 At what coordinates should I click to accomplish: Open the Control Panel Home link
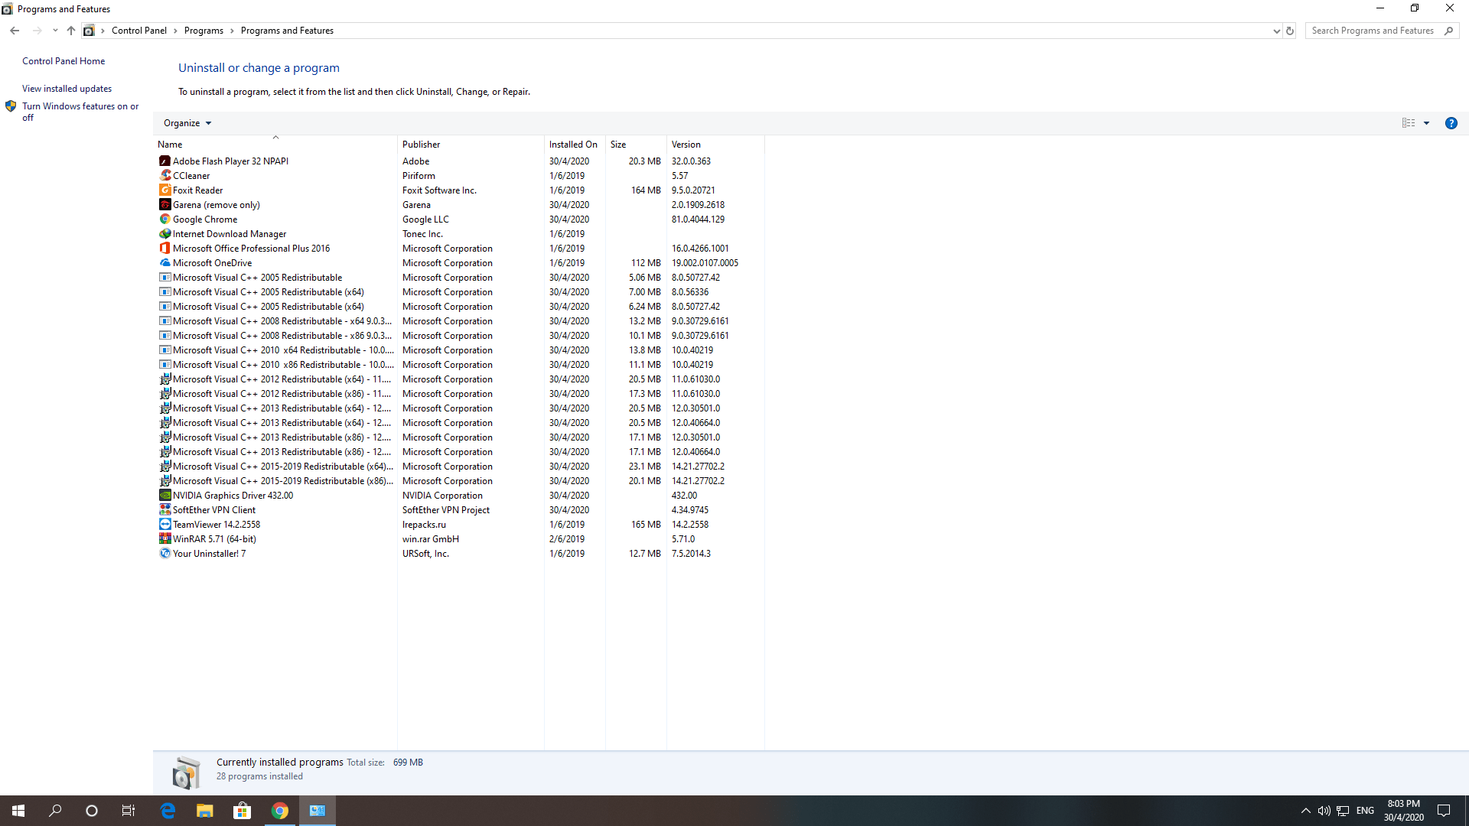point(64,61)
